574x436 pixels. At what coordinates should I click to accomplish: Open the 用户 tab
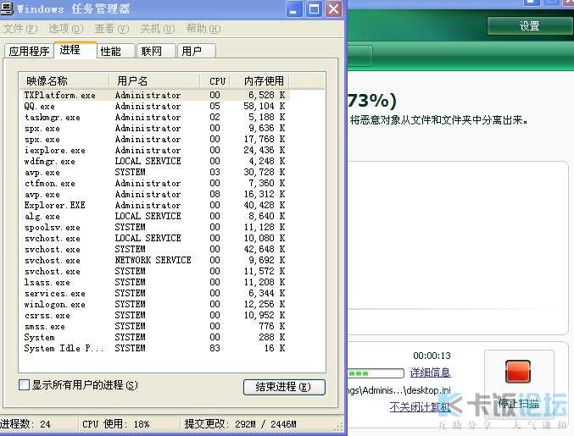[196, 51]
